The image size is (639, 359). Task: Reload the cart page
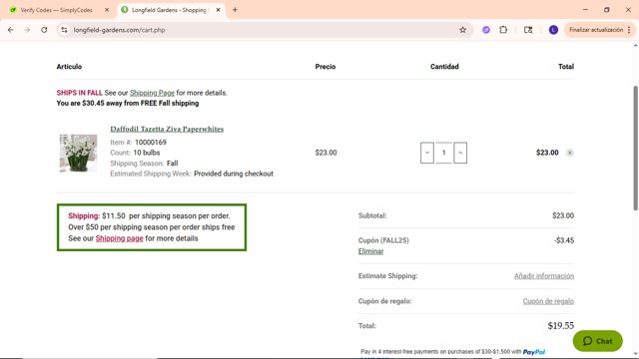click(44, 30)
